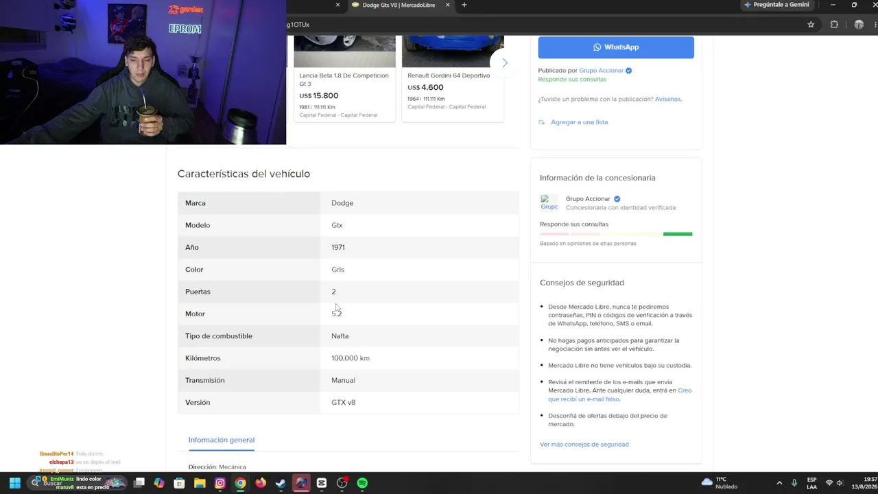This screenshot has width=878, height=494.
Task: Click the Información de la concesionaria heading
Action: click(x=597, y=178)
